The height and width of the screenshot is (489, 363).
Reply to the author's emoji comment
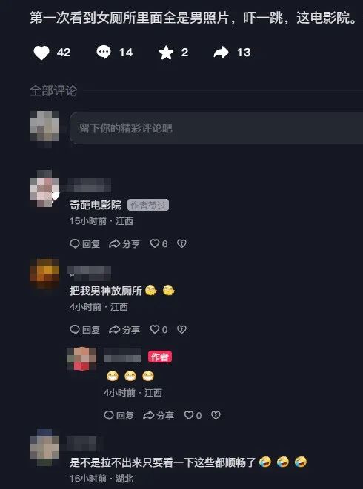(x=119, y=415)
